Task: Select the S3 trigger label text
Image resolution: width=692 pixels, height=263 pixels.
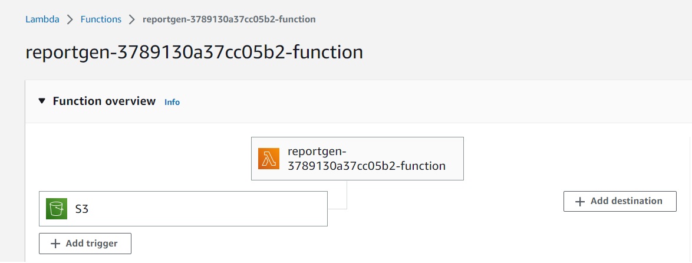Action: click(x=81, y=209)
